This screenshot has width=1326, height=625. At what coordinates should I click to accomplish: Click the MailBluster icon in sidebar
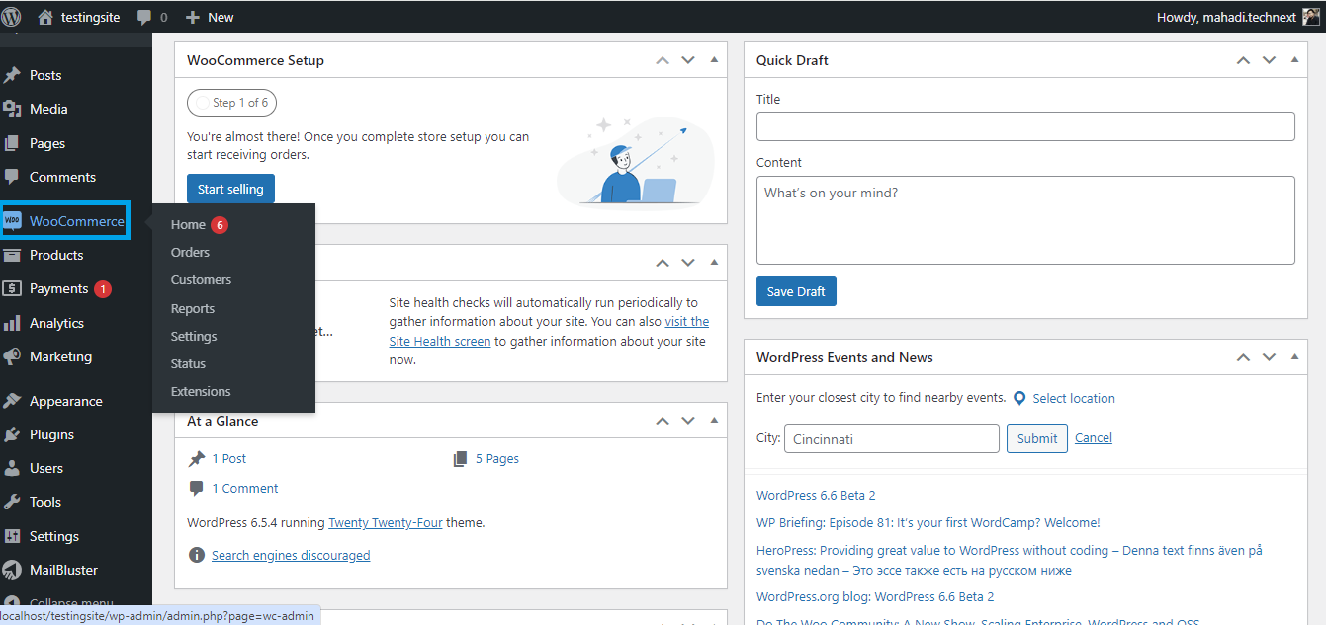pyautogui.click(x=13, y=570)
